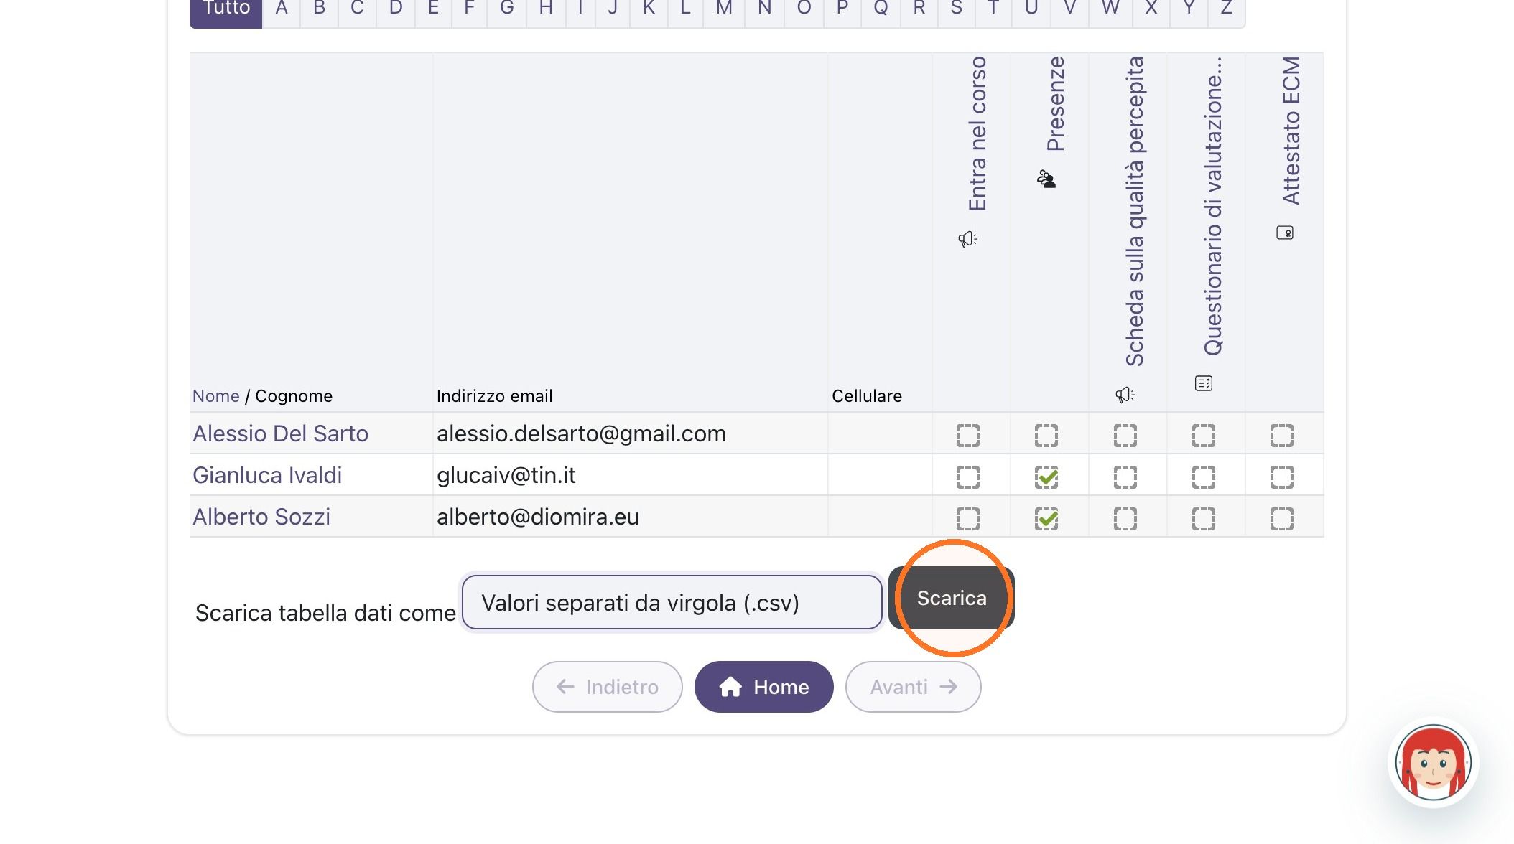Viewport: 1514px width, 844px height.
Task: Open the Entra nel corso activity column link
Action: [977, 134]
